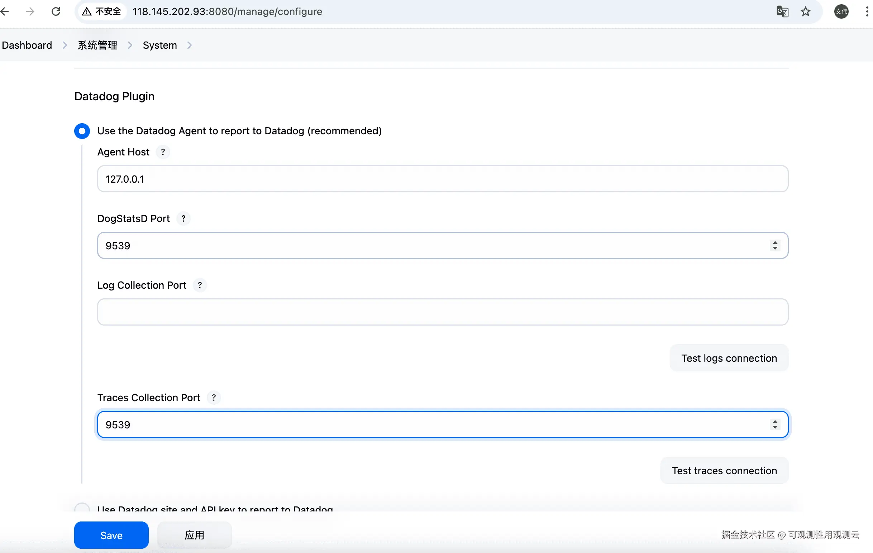Focus the Traces Collection Port field
873x553 pixels.
coord(443,424)
